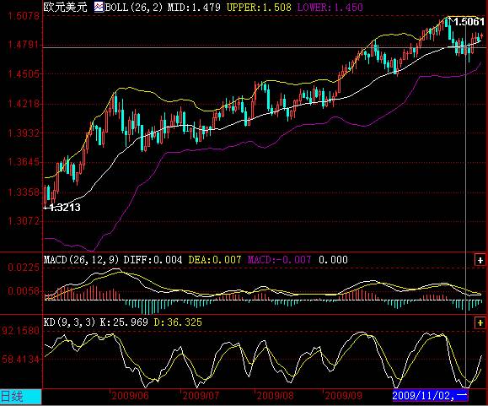Screen dimensions: 488x406
Task: Select the 2009/06 date marker
Action: pos(130,396)
